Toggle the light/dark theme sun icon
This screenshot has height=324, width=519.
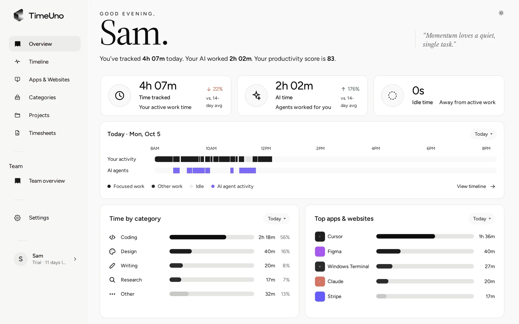click(x=501, y=13)
